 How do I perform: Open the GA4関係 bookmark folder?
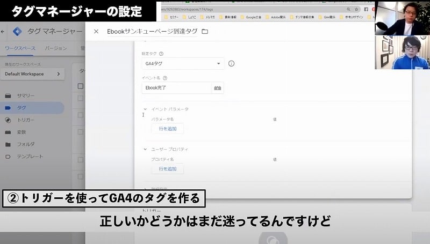(x=327, y=17)
